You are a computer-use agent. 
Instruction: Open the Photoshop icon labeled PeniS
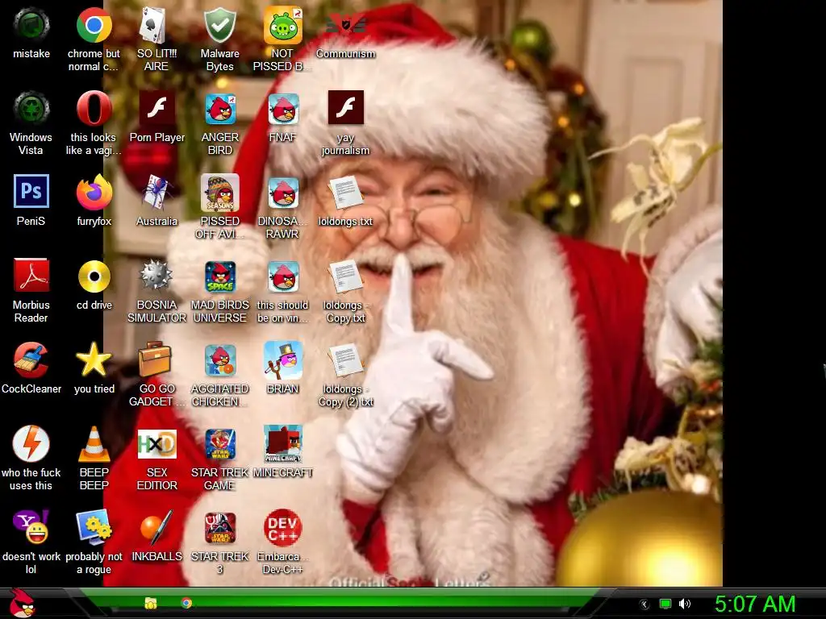click(31, 191)
